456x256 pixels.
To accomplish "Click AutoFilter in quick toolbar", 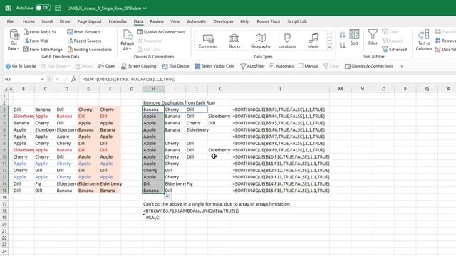I will click(x=253, y=66).
